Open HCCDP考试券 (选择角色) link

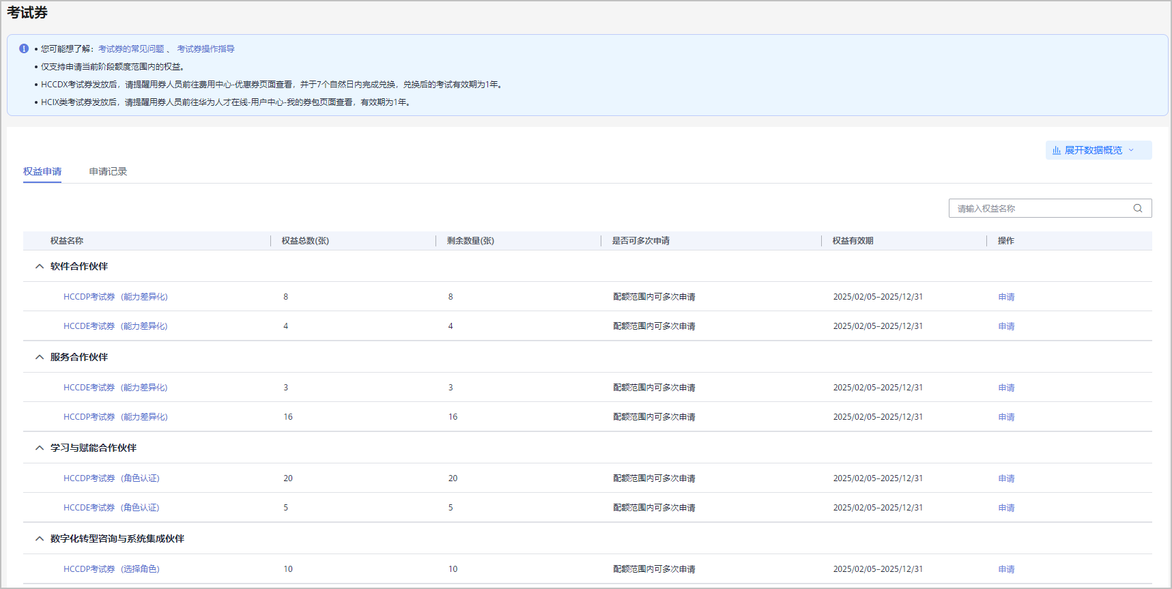[111, 569]
